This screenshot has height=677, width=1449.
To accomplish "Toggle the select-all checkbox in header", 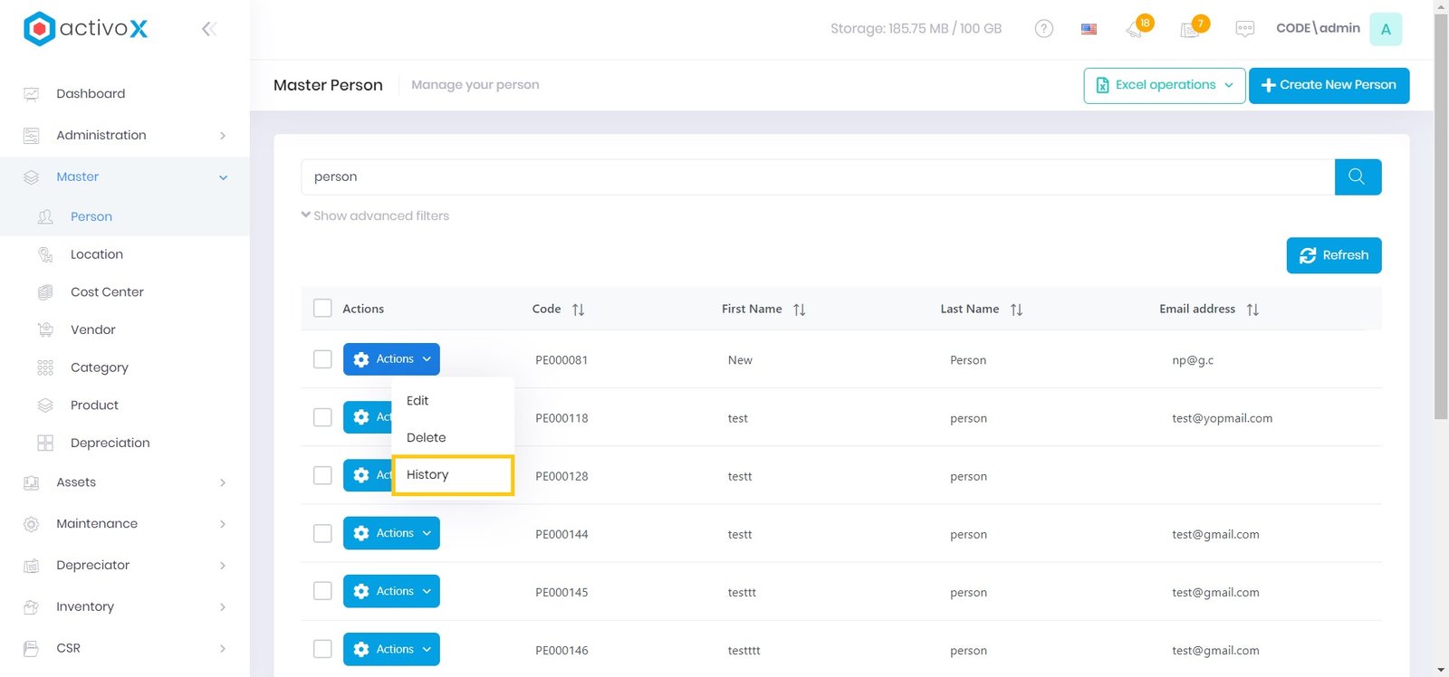I will pyautogui.click(x=322, y=308).
